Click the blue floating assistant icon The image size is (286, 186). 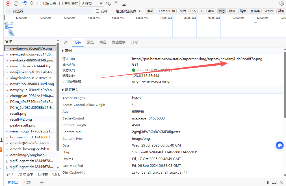[279, 145]
